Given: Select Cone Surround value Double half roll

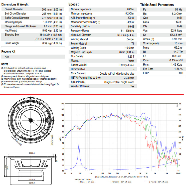Looking at the screenshot, I should [117, 74].
